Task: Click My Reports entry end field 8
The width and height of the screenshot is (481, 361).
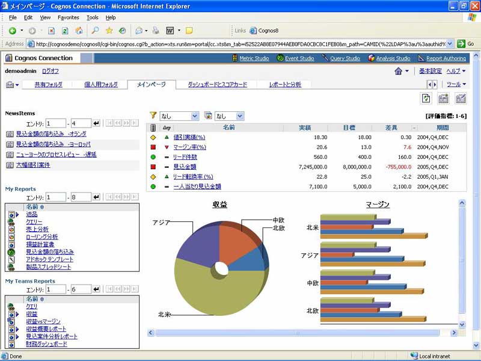Action: coord(81,197)
